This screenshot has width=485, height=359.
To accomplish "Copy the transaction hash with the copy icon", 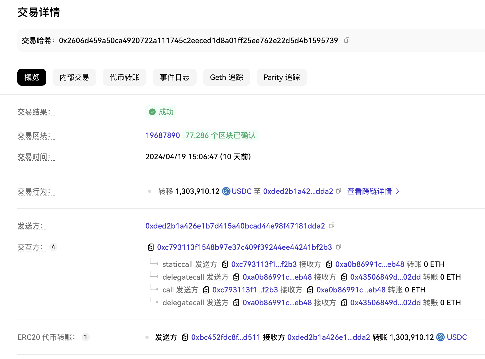I will tap(347, 40).
